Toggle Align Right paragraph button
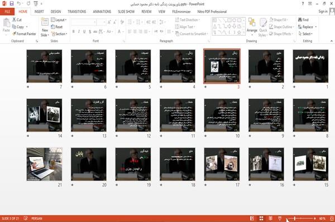This screenshot has width=335, height=222. coord(140,32)
